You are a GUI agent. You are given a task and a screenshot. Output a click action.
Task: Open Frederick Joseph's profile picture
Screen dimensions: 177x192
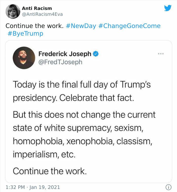[x=24, y=58]
